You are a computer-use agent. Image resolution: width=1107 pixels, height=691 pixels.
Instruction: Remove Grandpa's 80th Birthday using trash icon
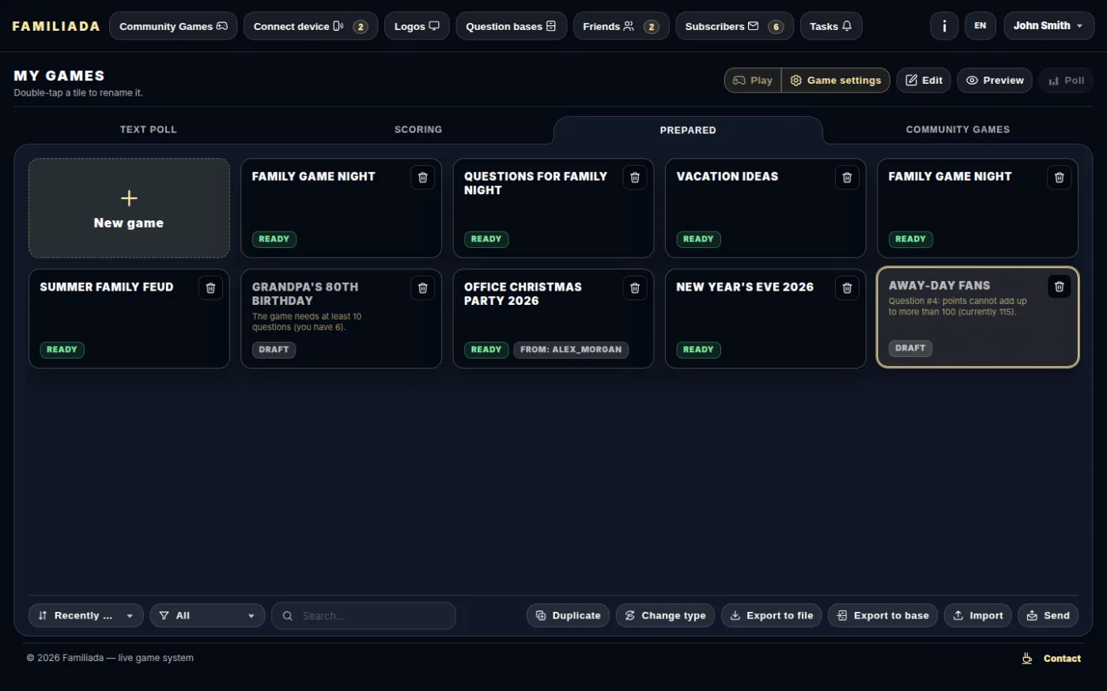click(423, 288)
